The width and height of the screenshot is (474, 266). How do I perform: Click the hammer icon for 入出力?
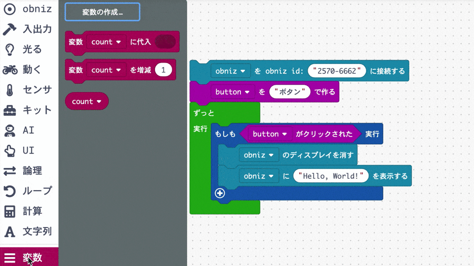[x=10, y=29]
